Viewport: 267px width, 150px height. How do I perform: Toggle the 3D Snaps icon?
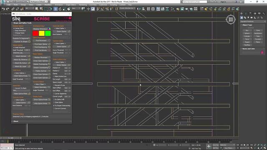click(98, 9)
